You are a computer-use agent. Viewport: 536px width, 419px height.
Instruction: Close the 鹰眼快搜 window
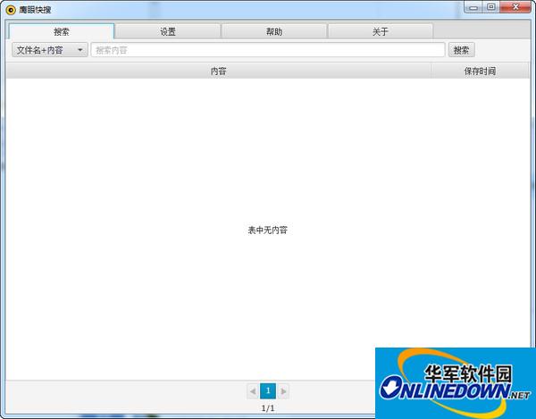click(x=516, y=7)
